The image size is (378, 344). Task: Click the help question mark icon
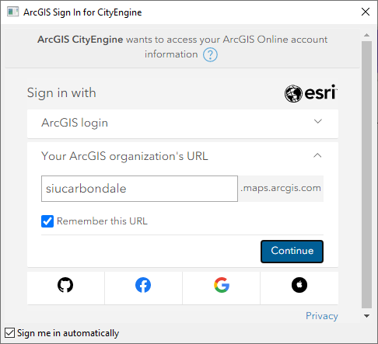[210, 55]
